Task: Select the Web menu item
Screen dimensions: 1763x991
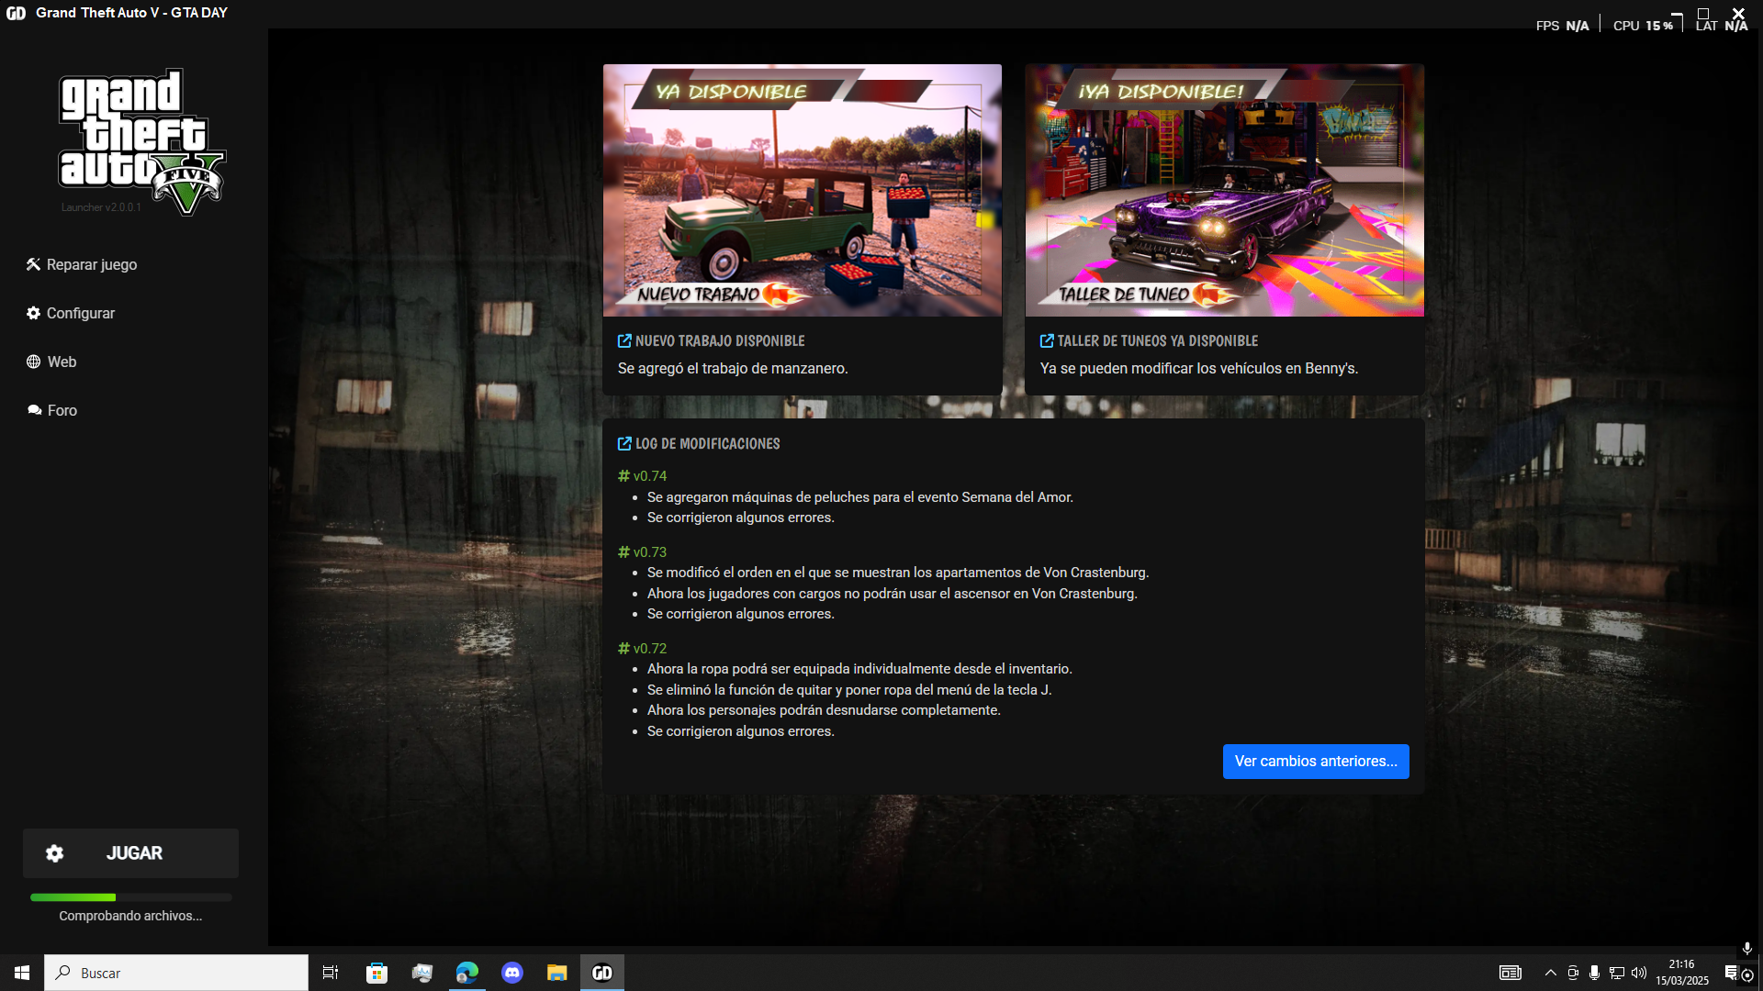Action: pyautogui.click(x=62, y=362)
